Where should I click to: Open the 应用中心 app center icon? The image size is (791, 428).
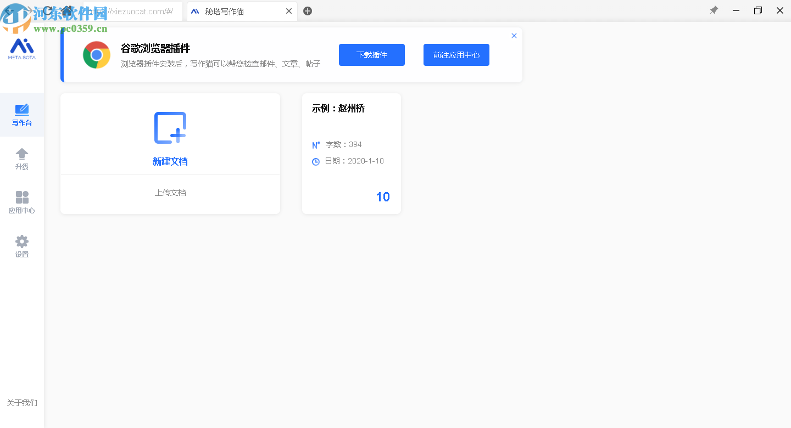22,202
